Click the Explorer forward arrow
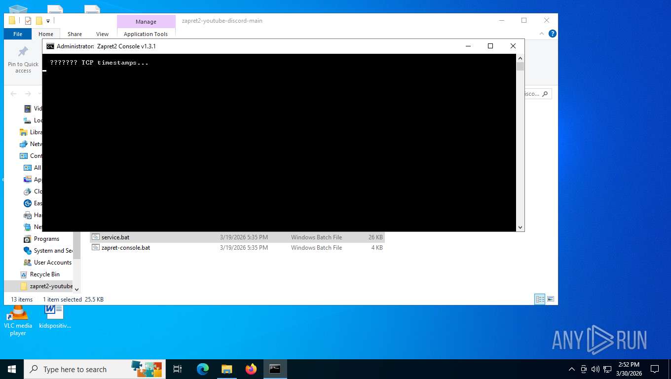 point(28,94)
